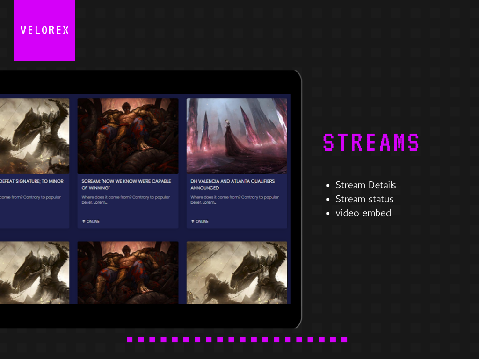Select the ONLINE status label in DH Valencia card
The height and width of the screenshot is (359, 479).
pos(202,222)
